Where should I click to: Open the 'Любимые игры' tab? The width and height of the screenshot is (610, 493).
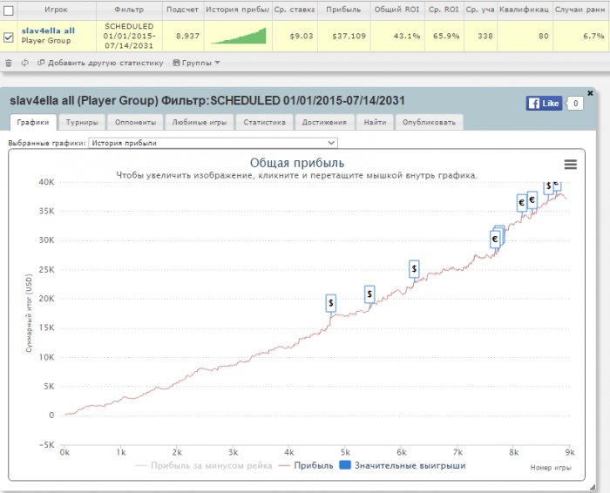[200, 122]
